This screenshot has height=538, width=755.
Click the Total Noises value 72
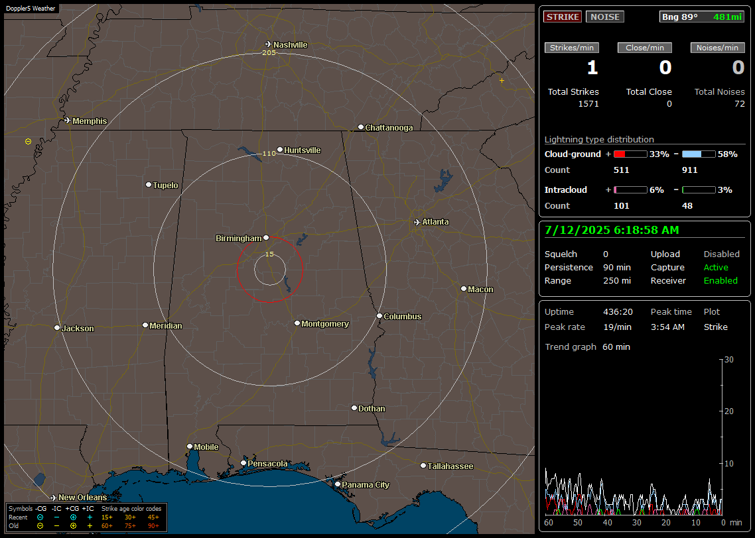click(x=740, y=104)
